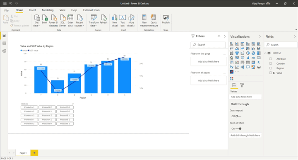Image resolution: width=298 pixels, height=160 pixels.
Task: Open the File menu
Action: (x=7, y=10)
